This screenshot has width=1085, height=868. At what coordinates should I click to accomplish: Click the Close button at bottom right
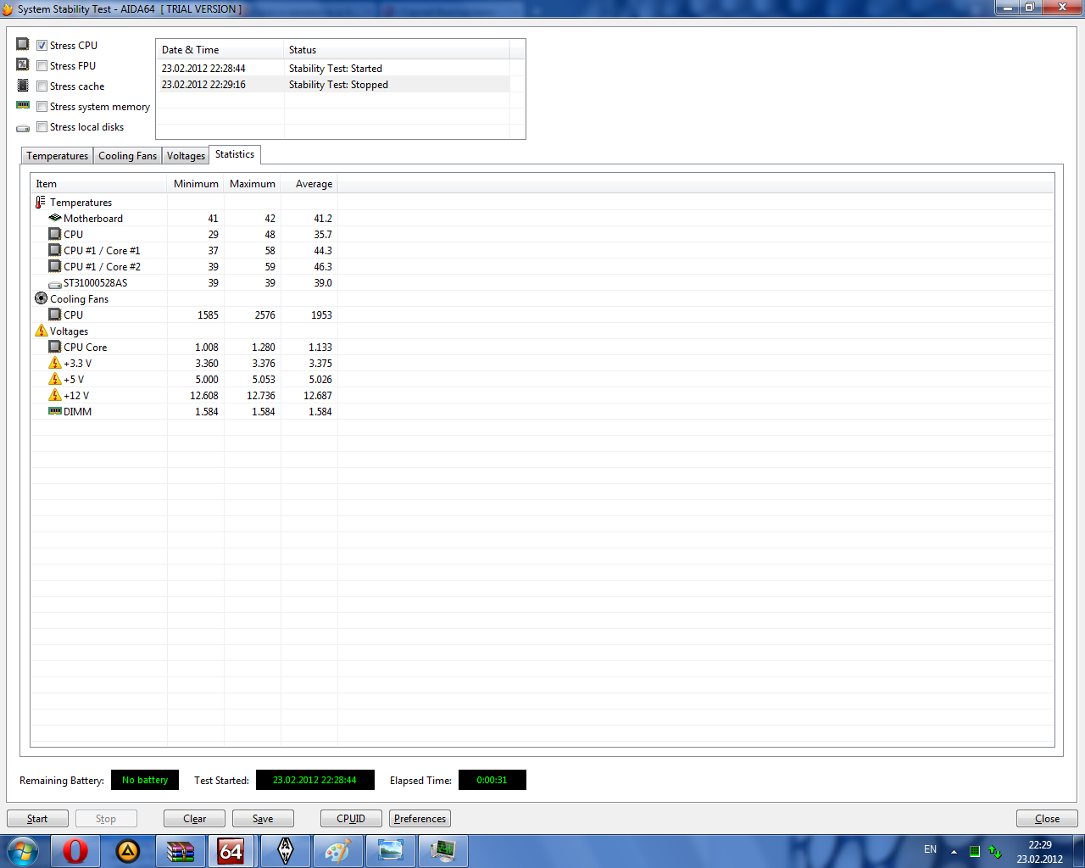click(1047, 819)
